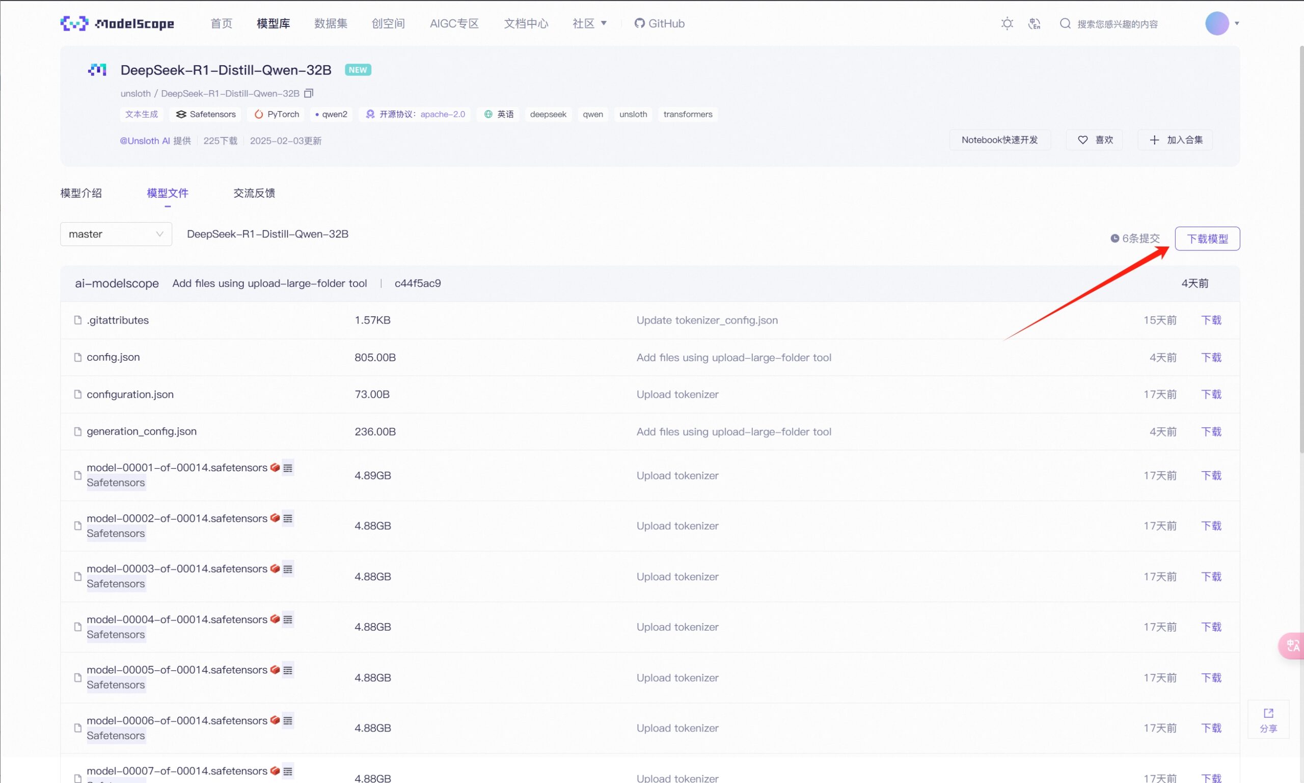Open the configuration.json file
The width and height of the screenshot is (1304, 783).
tap(130, 394)
